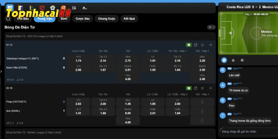The image size is (278, 139).
Task: Select Chẵn 1.95 for Tottenham match
Action: (153, 68)
